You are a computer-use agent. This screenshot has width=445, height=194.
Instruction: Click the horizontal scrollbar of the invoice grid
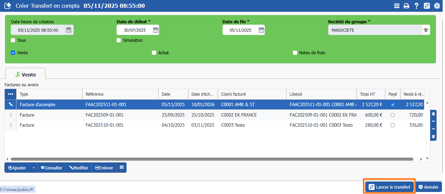tap(212, 159)
